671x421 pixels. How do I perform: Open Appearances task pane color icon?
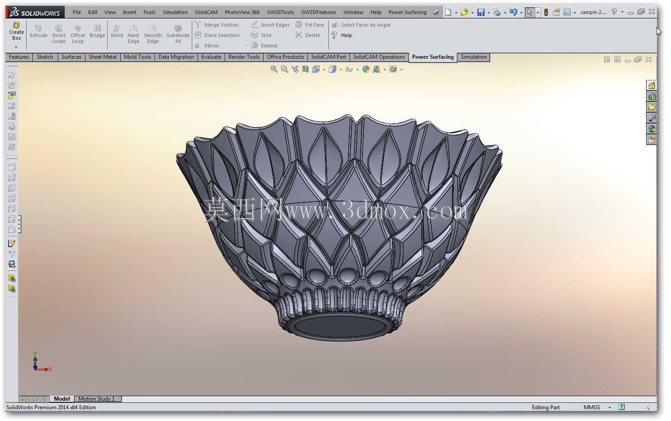click(652, 129)
